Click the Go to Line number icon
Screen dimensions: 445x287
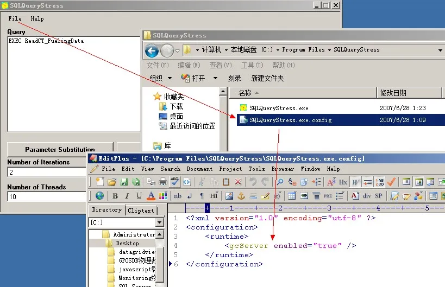(316, 182)
